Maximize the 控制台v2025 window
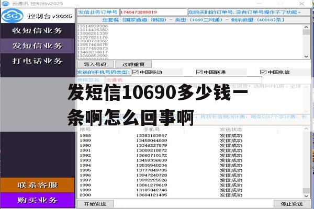 [x=281, y=4]
